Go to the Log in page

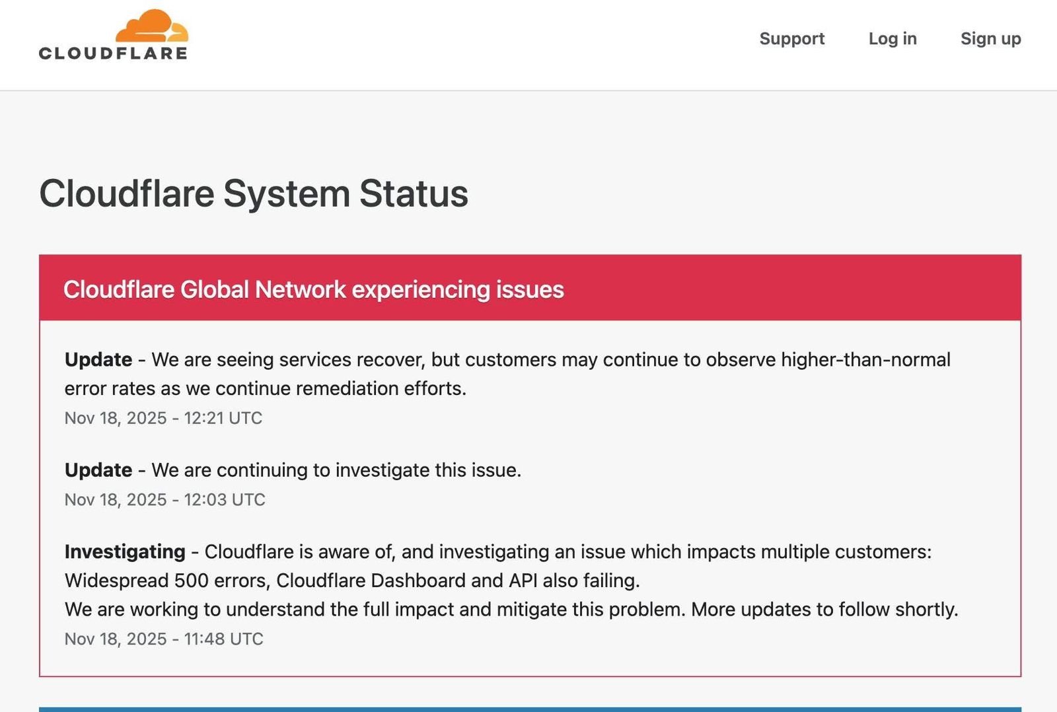[x=892, y=39]
